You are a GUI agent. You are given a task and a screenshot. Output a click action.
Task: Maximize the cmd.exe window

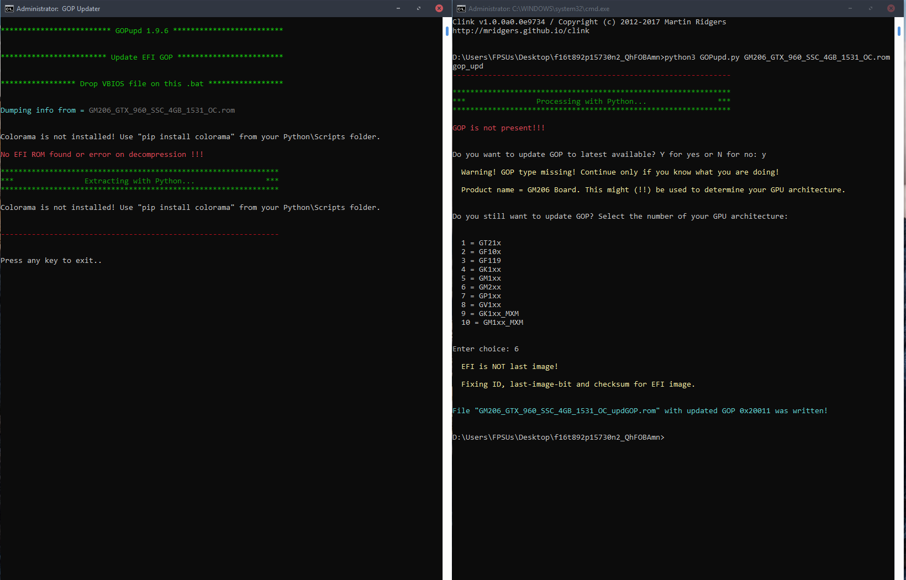pos(871,8)
